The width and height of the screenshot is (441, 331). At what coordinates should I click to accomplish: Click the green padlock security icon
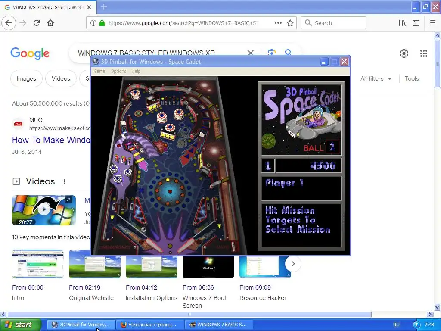click(x=102, y=23)
